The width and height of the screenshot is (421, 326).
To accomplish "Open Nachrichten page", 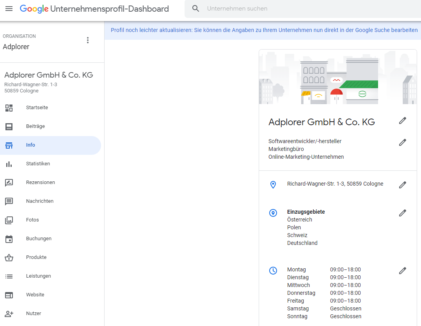I will 40,201.
